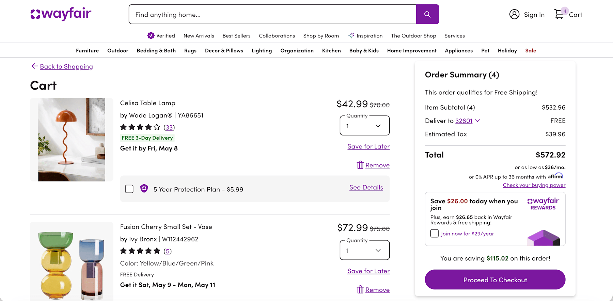Open See Details for protection plan
The image size is (613, 301).
click(x=366, y=187)
